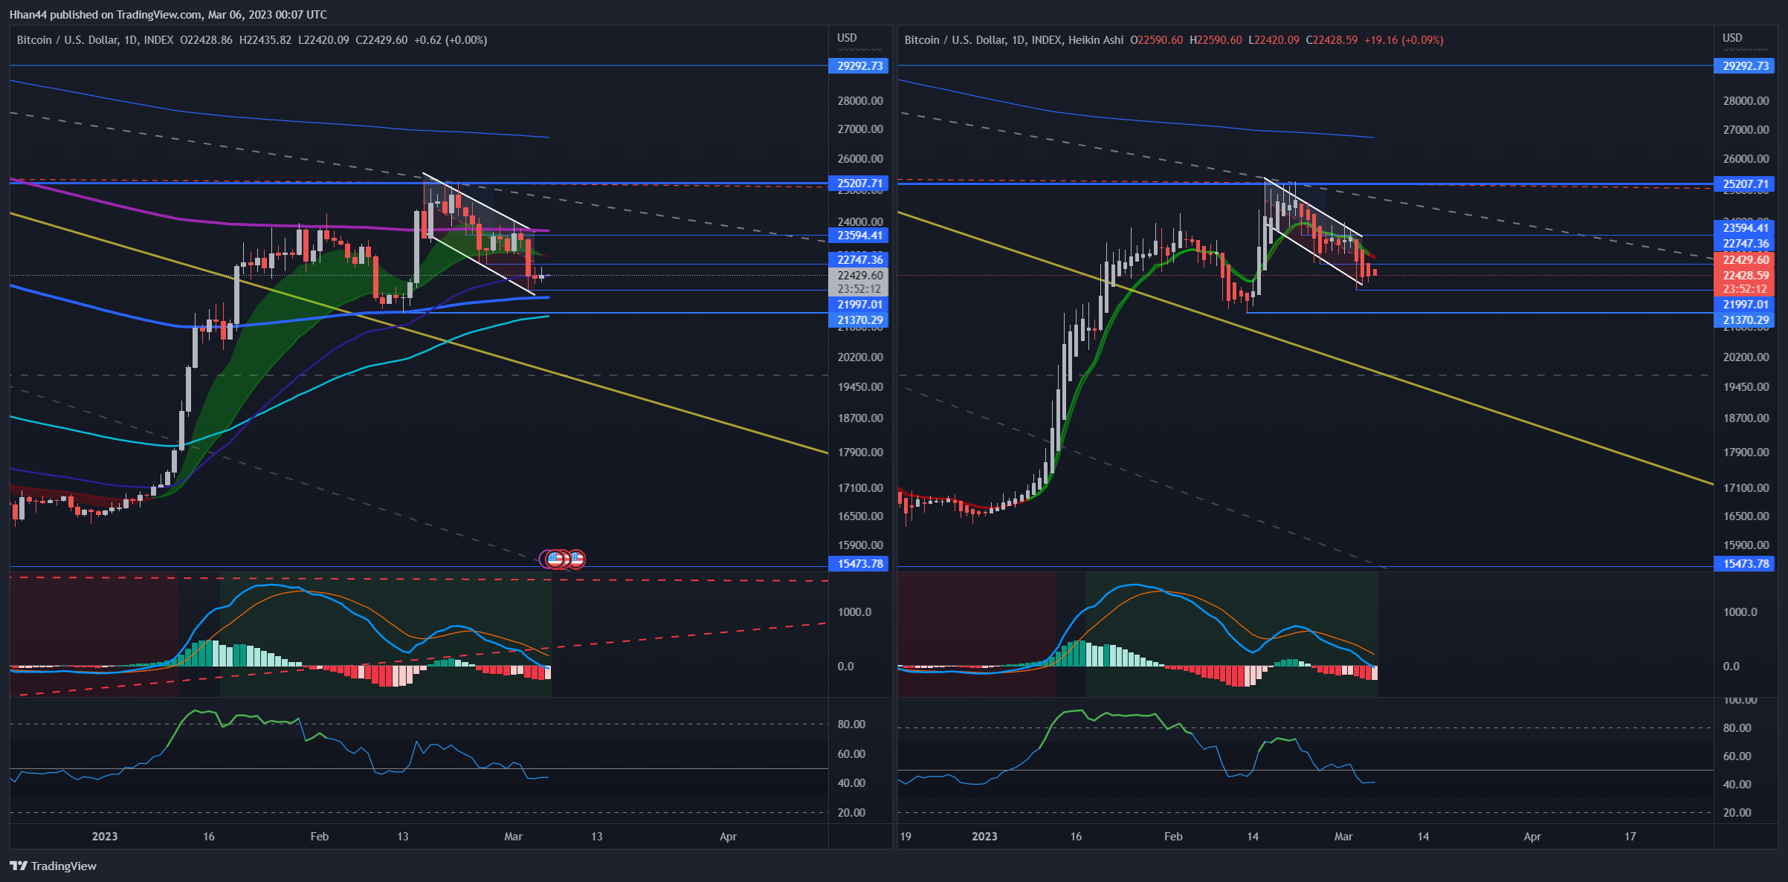Click left chart 21370.29 price label
The width and height of the screenshot is (1788, 882).
pos(859,320)
